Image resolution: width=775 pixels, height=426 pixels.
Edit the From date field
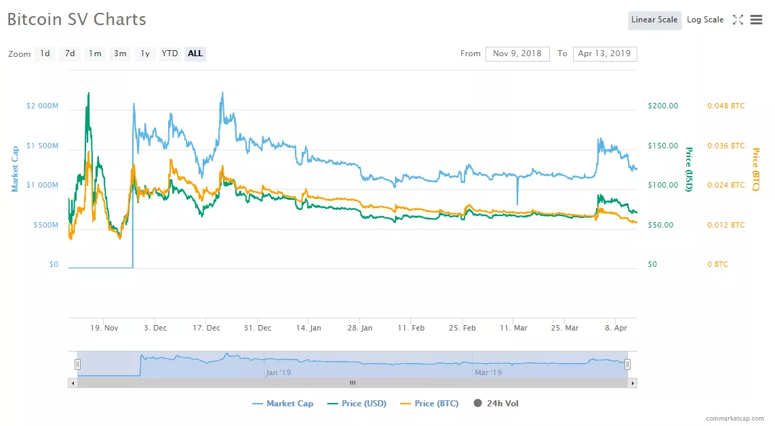click(517, 54)
